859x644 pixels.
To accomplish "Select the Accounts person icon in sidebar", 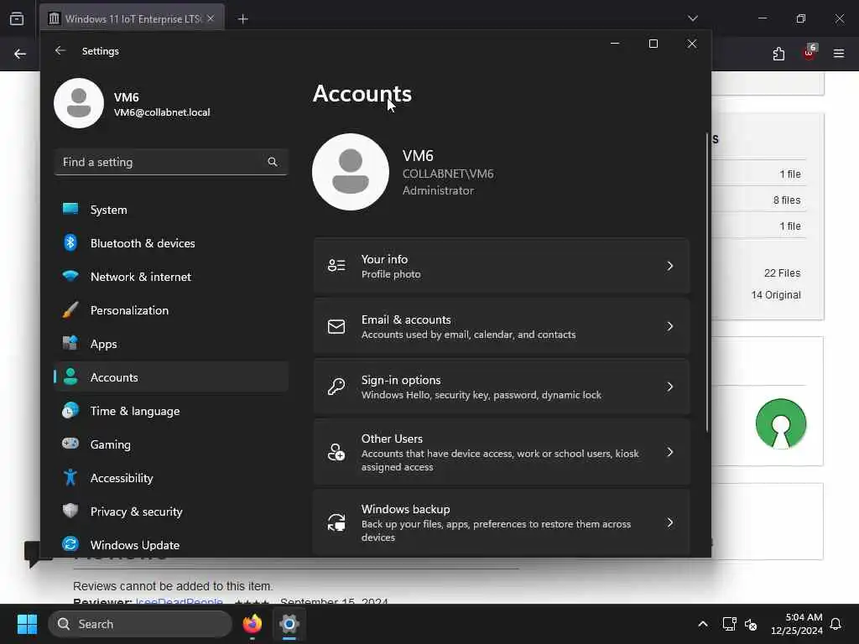I will coord(70,377).
